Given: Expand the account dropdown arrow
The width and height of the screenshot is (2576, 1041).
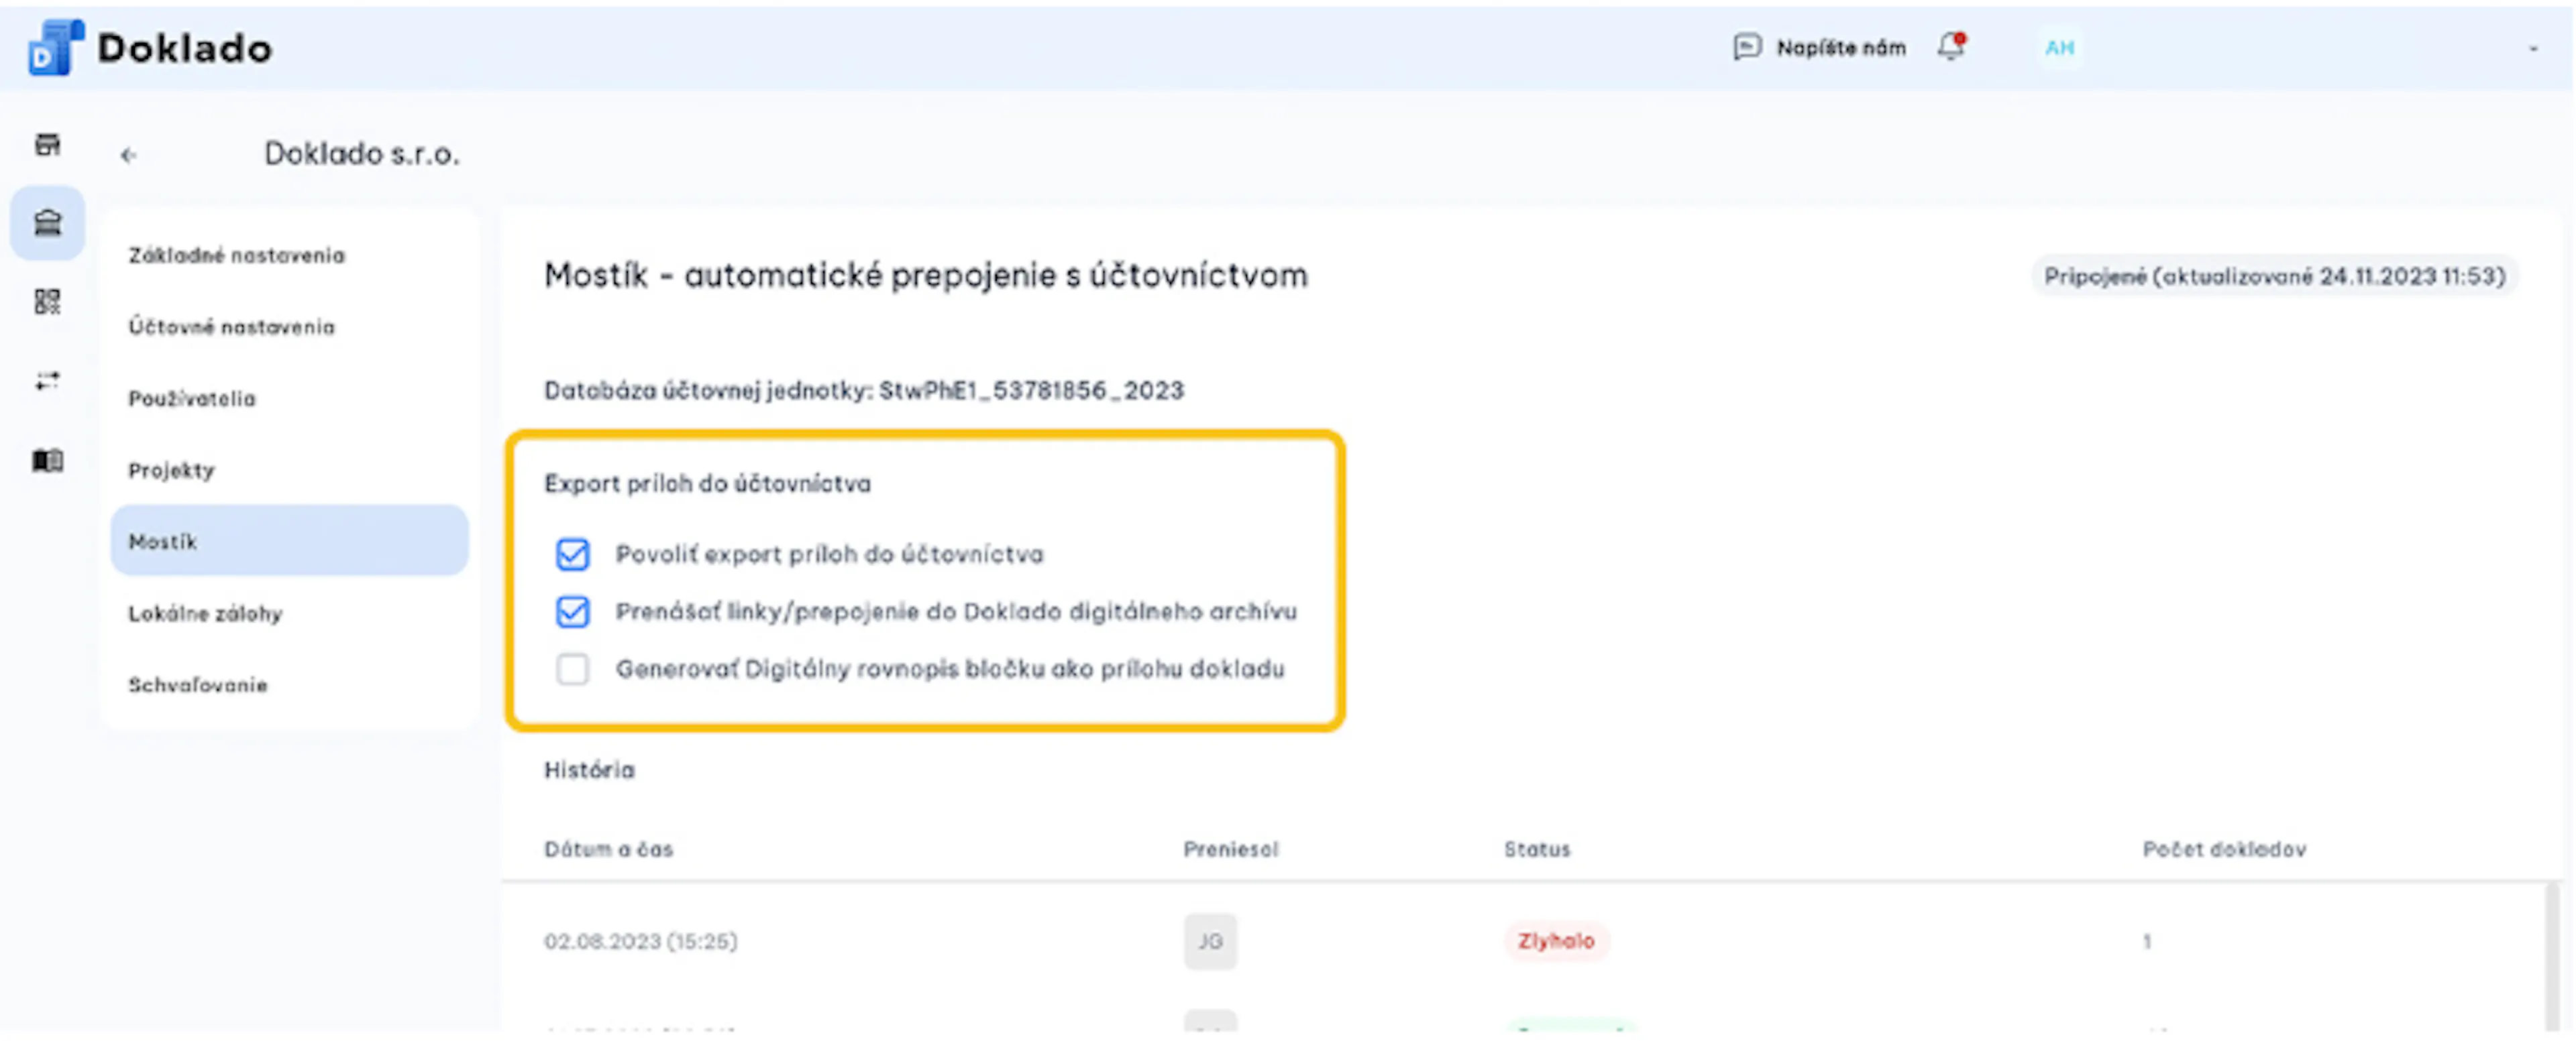Looking at the screenshot, I should coord(2533,48).
